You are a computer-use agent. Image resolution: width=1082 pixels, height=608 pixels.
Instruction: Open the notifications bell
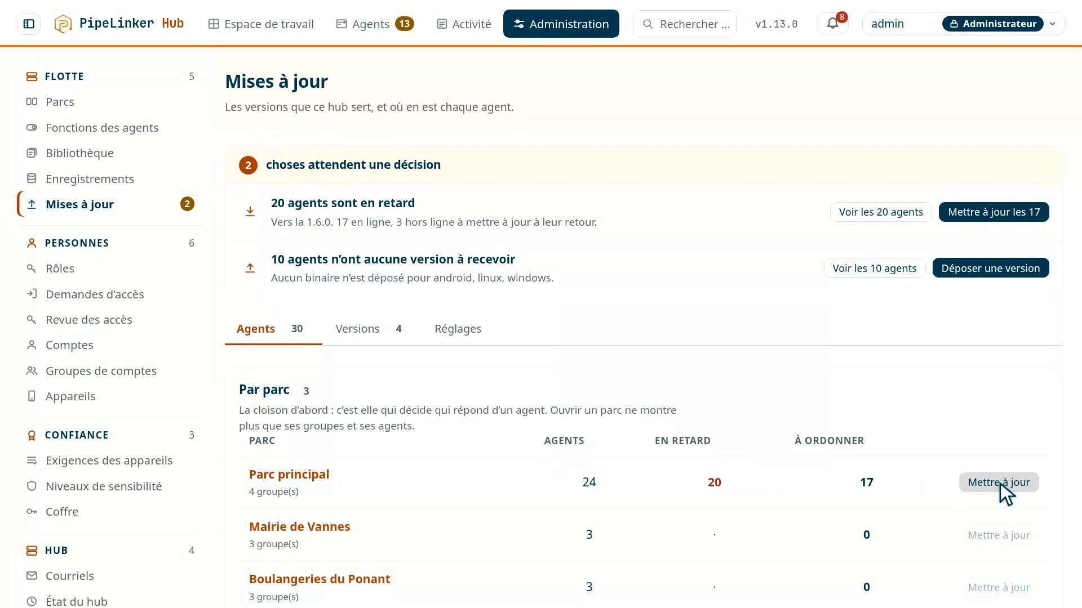point(832,24)
